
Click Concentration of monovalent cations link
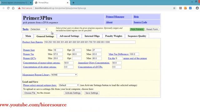click(x=42, y=63)
